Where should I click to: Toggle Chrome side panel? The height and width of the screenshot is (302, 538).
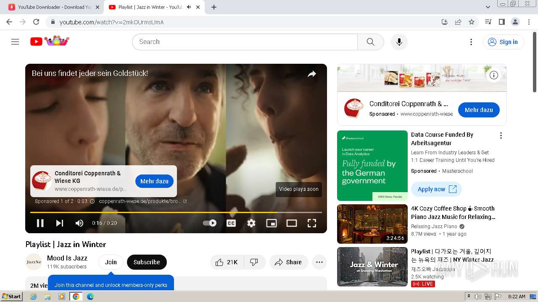[501, 22]
